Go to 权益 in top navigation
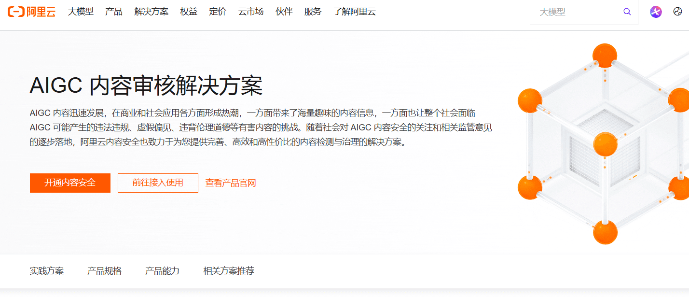This screenshot has width=689, height=297. click(x=189, y=12)
